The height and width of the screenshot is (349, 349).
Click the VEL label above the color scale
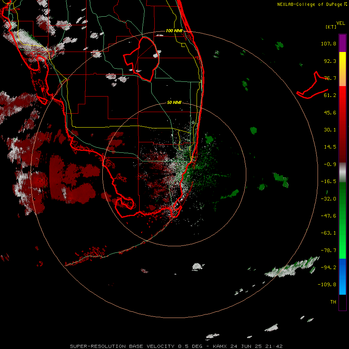[x=340, y=23]
